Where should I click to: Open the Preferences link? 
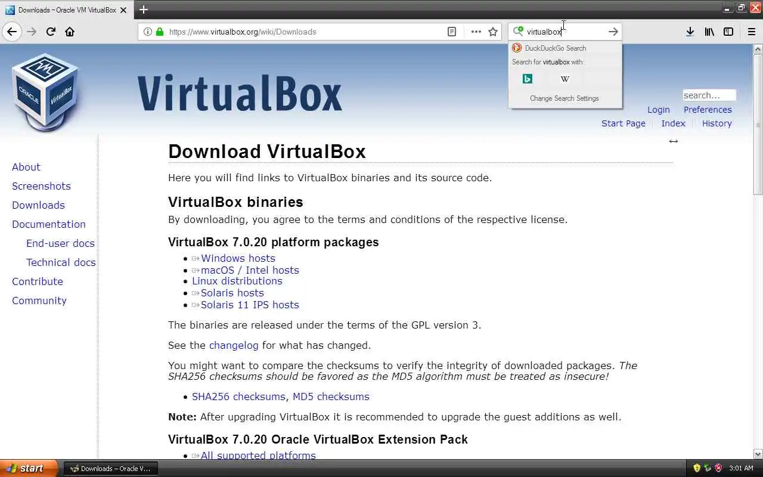(708, 110)
